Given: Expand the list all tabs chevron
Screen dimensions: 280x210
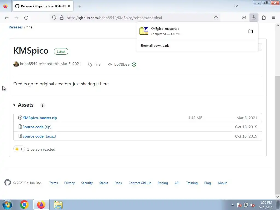Looking at the screenshot, I should pos(236,6).
